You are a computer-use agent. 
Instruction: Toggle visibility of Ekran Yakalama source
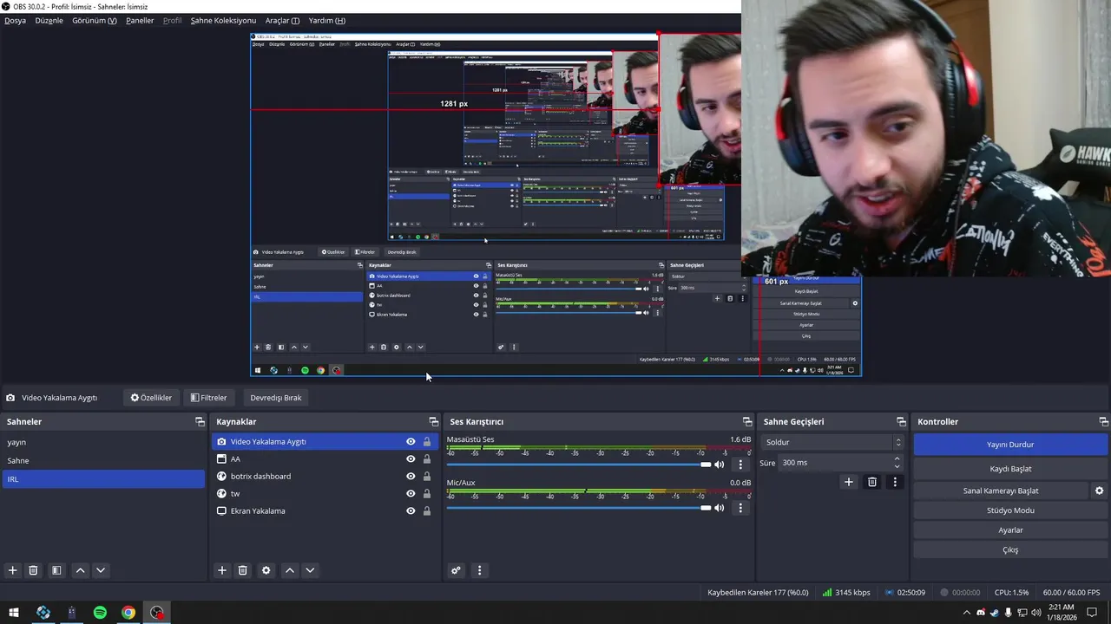pos(411,511)
